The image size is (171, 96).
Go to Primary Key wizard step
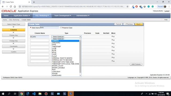point(14,35)
